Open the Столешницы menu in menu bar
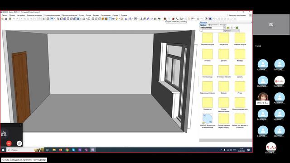The width and height of the screenshot is (290, 163). (x=106, y=15)
